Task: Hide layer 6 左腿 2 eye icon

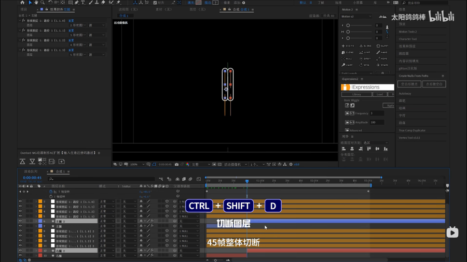Action: click(20, 221)
